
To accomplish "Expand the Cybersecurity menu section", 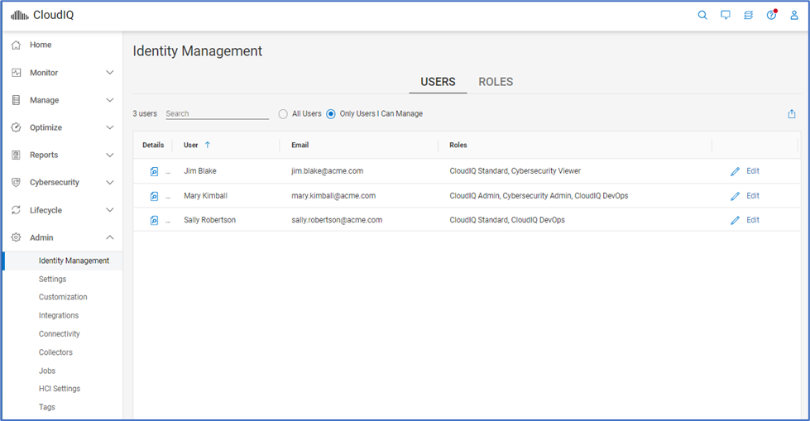I will tap(62, 183).
